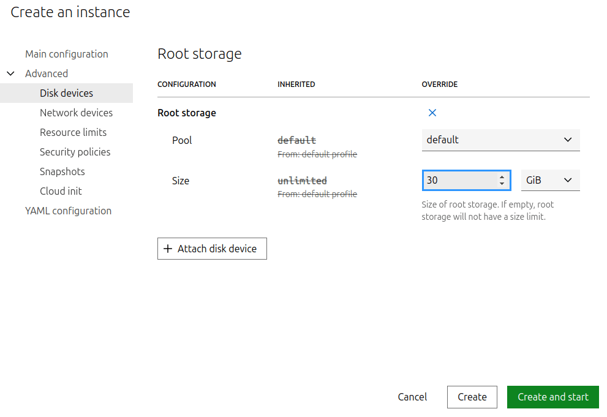Decrease root storage size with down arrow

click(x=502, y=184)
